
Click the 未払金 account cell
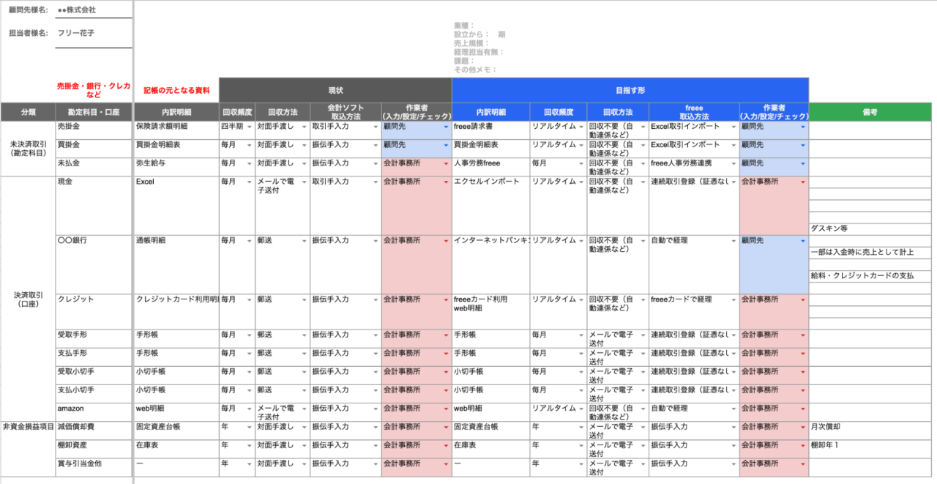[94, 167]
